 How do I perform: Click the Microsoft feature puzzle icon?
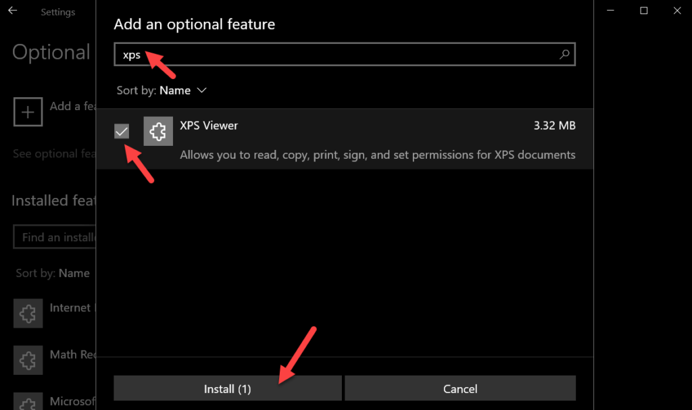pyautogui.click(x=28, y=401)
